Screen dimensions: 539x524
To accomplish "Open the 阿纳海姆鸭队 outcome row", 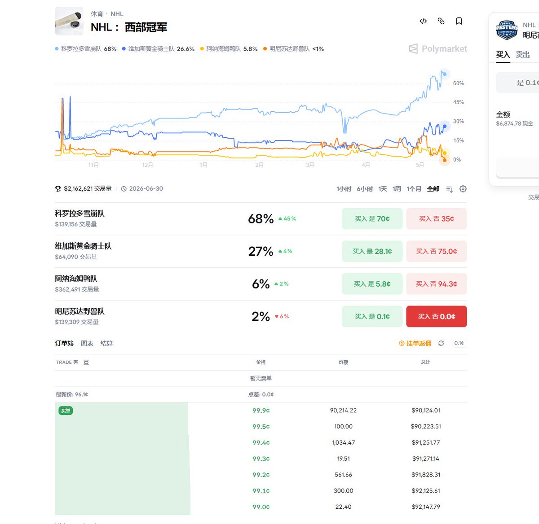I will pyautogui.click(x=261, y=284).
